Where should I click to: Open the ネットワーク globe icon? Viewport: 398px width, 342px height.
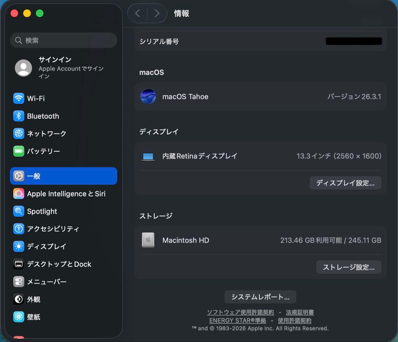tap(18, 133)
